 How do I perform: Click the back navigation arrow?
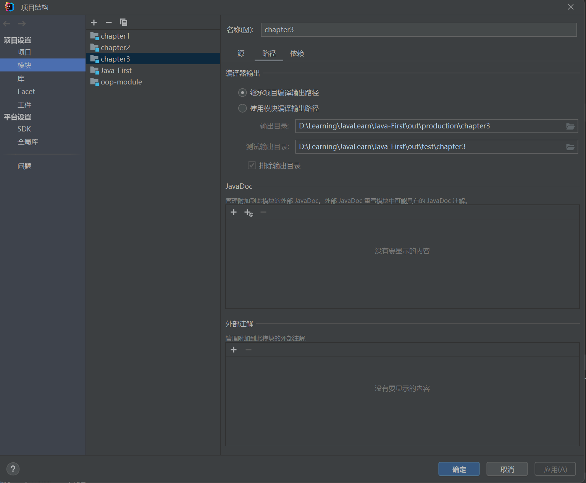pyautogui.click(x=7, y=24)
